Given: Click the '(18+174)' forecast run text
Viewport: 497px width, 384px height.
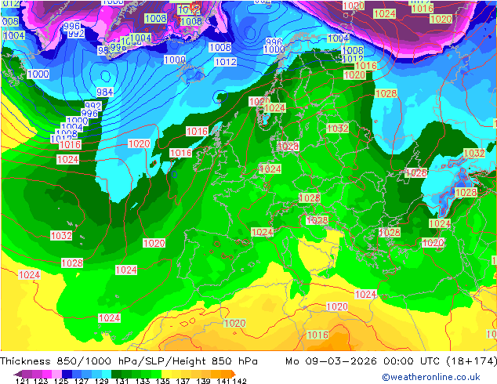Looking at the screenshot, I should [x=471, y=361].
